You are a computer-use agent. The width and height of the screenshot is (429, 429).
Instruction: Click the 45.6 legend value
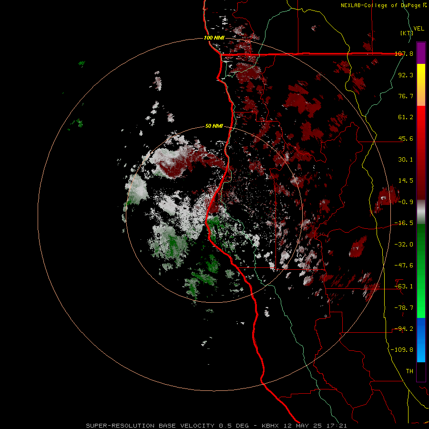[406, 138]
